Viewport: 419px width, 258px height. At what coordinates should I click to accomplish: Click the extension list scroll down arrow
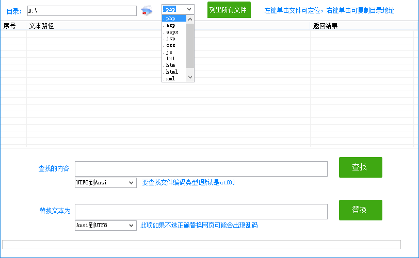click(x=190, y=77)
